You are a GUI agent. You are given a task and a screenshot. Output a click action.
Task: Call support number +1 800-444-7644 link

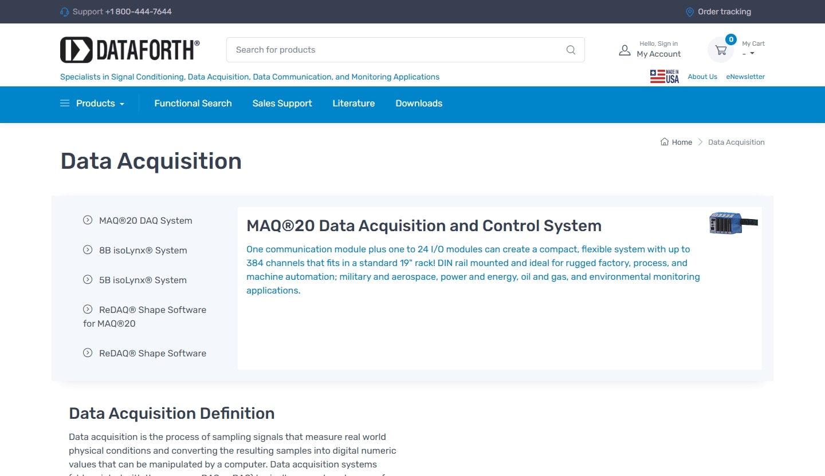(139, 11)
